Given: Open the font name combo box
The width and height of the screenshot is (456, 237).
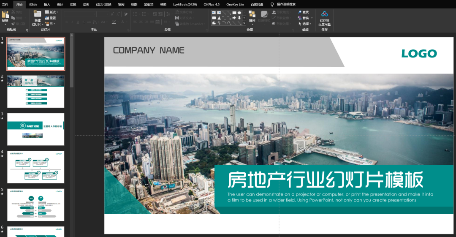Looking at the screenshot, I should point(80,14).
